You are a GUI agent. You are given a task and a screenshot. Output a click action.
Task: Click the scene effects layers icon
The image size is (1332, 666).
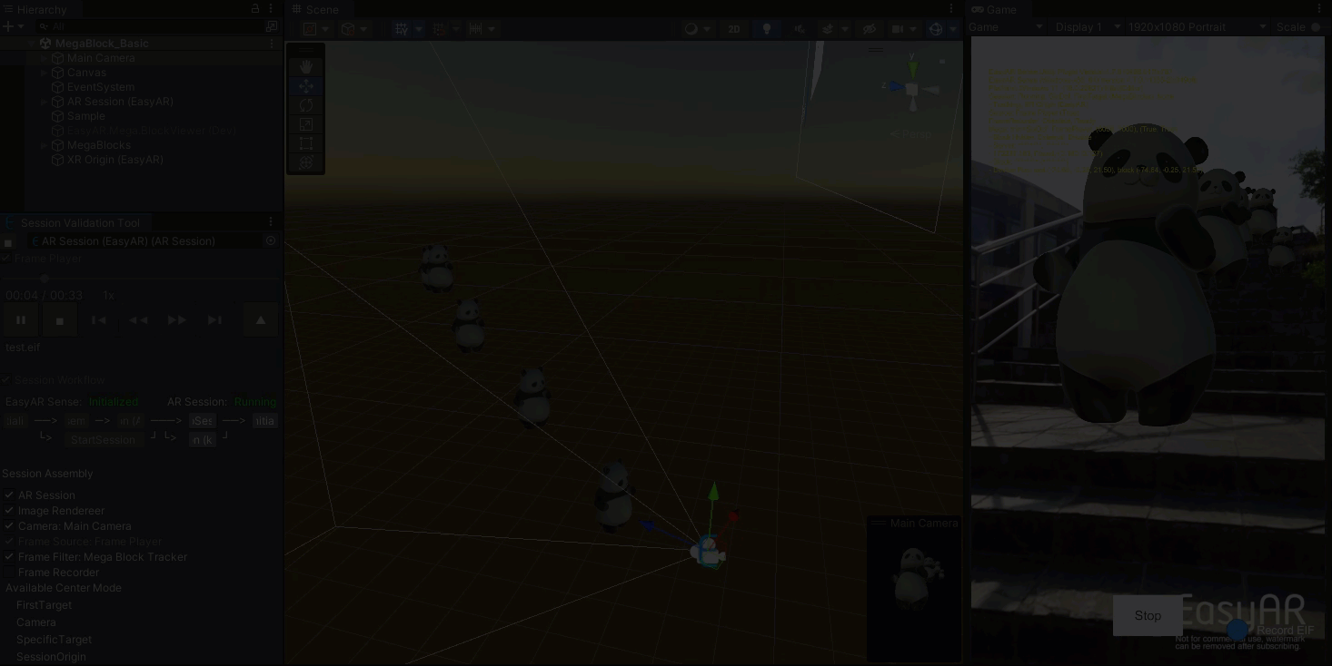[828, 29]
